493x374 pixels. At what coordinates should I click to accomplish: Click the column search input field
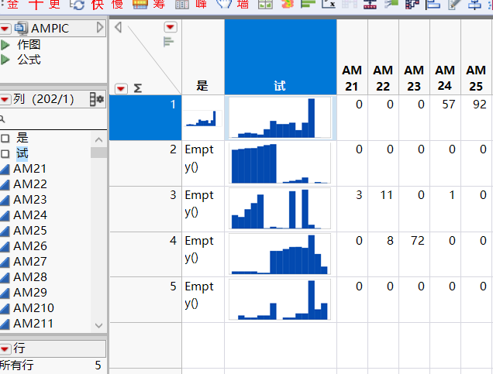point(53,119)
